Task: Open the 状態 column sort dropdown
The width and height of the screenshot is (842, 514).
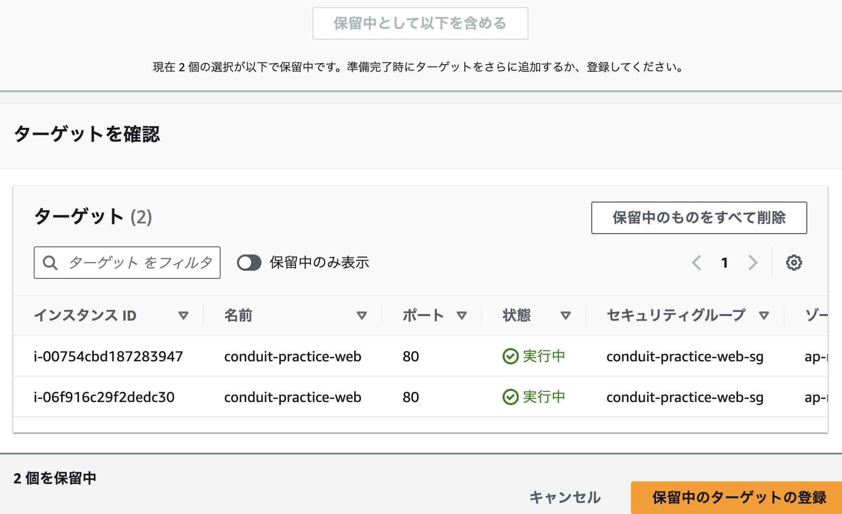Action: coord(566,316)
